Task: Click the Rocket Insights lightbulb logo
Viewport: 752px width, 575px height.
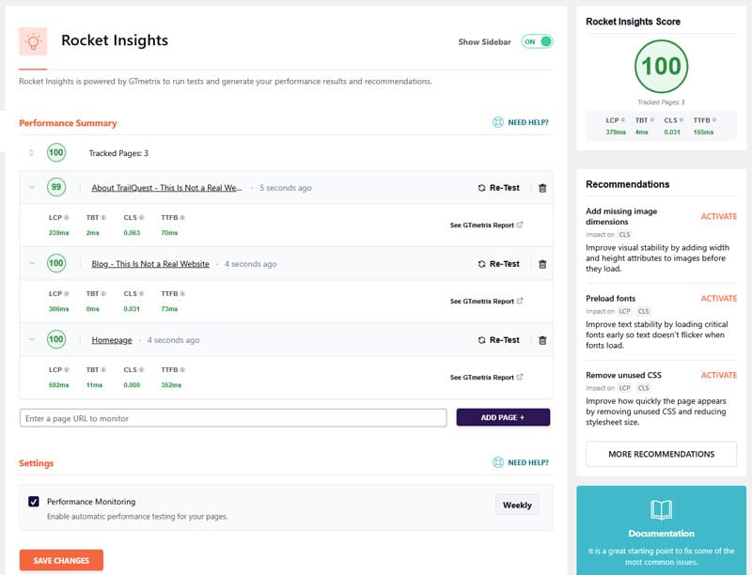Action: (34, 41)
